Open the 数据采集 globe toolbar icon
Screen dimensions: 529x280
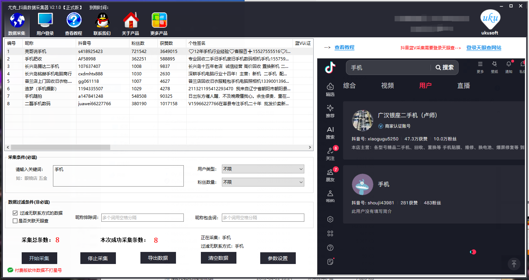pos(16,23)
